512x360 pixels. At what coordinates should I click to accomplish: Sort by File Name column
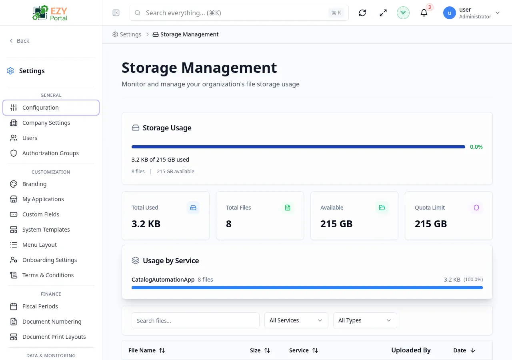(147, 350)
